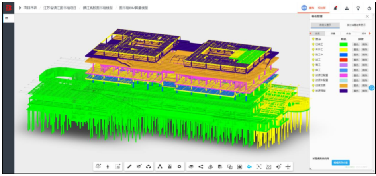Click left red arrow to scroll tabs
This screenshot has width=376, height=176.
coord(311,34)
